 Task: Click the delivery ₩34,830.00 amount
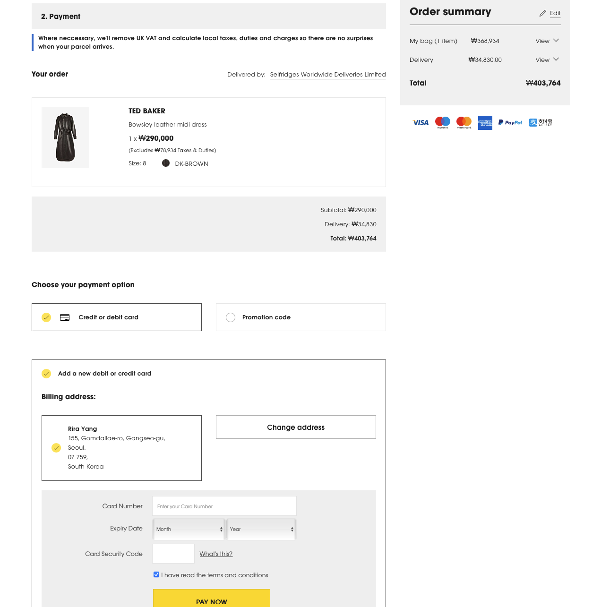click(485, 60)
